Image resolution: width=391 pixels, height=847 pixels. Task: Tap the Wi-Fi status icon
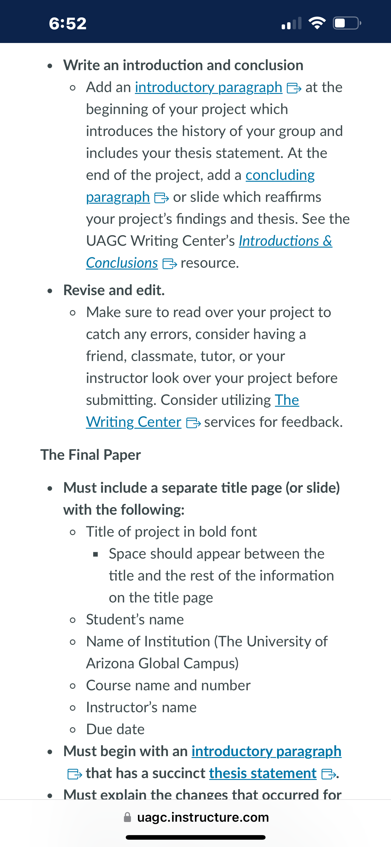coord(317,23)
